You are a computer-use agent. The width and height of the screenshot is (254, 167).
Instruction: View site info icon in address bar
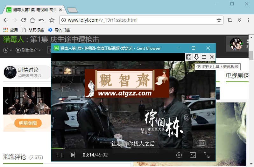[64, 20]
